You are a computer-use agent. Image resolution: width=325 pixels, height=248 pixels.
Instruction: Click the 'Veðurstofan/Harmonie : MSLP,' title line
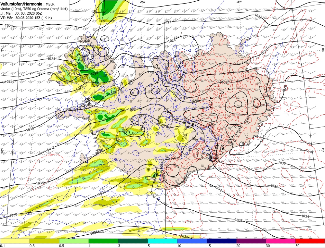pos(28,4)
